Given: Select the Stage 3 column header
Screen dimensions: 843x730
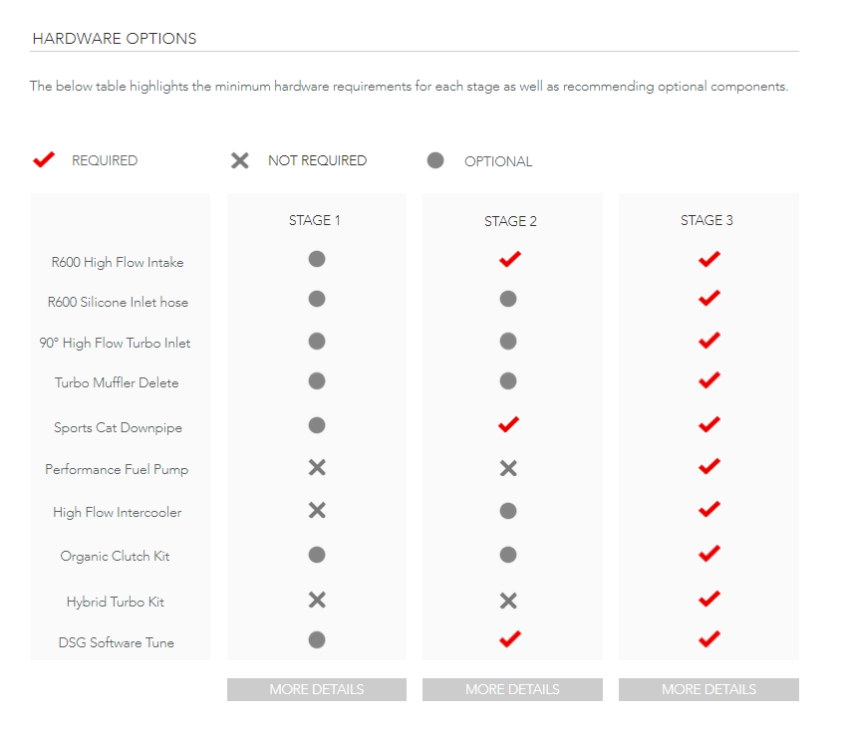Looking at the screenshot, I should pyautogui.click(x=706, y=220).
